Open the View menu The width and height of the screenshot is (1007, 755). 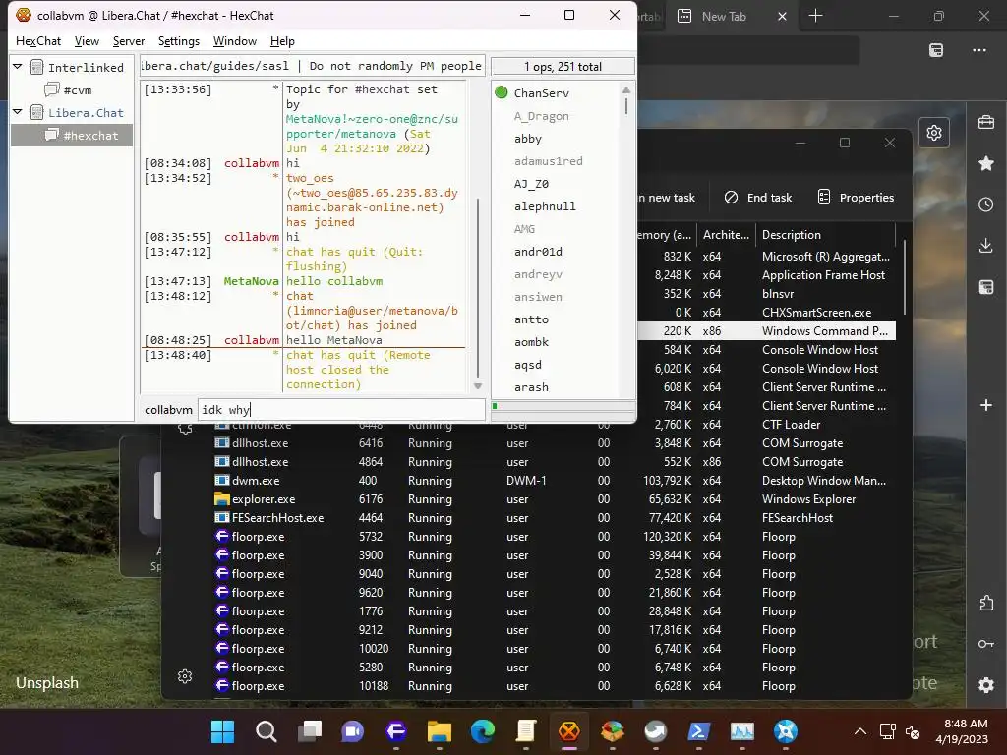[87, 41]
